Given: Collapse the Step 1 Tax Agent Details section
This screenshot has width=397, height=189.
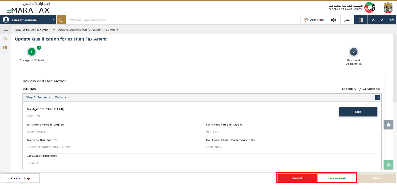Looking at the screenshot, I should click(x=377, y=97).
